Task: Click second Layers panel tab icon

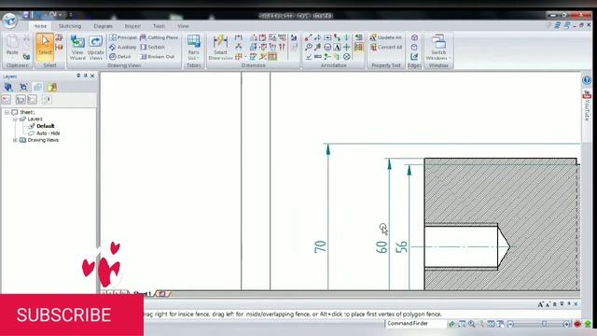Action: 23,87
